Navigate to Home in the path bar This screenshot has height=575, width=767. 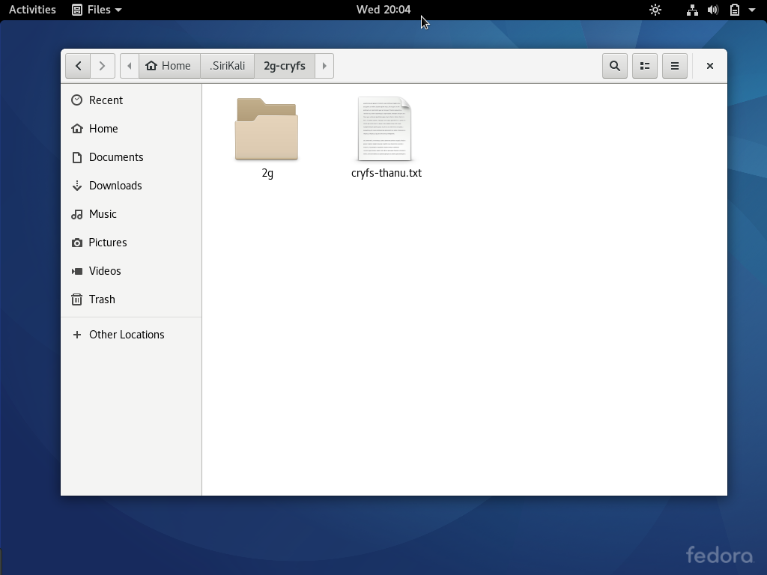coord(169,66)
